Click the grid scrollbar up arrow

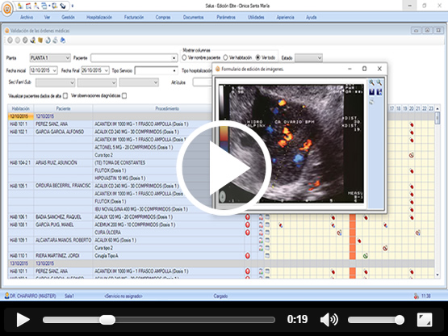tap(438, 109)
